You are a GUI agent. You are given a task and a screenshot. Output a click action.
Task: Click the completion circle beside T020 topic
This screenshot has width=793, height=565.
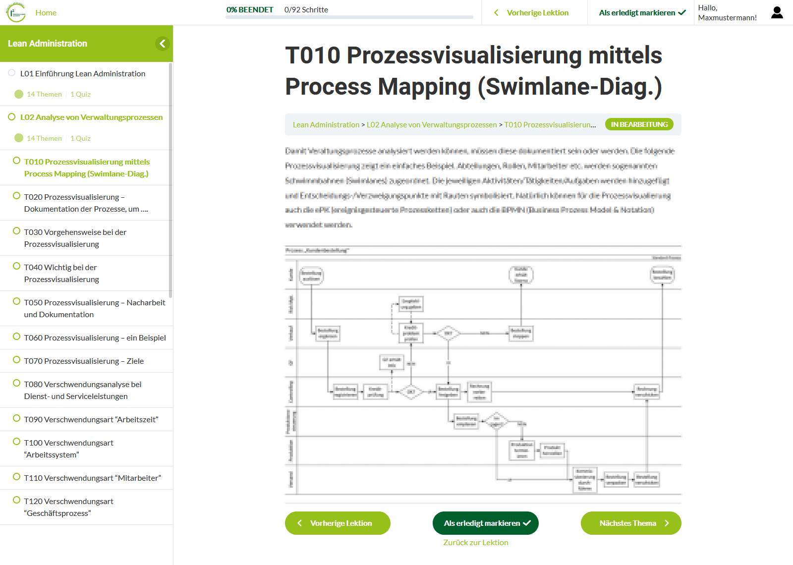point(16,196)
